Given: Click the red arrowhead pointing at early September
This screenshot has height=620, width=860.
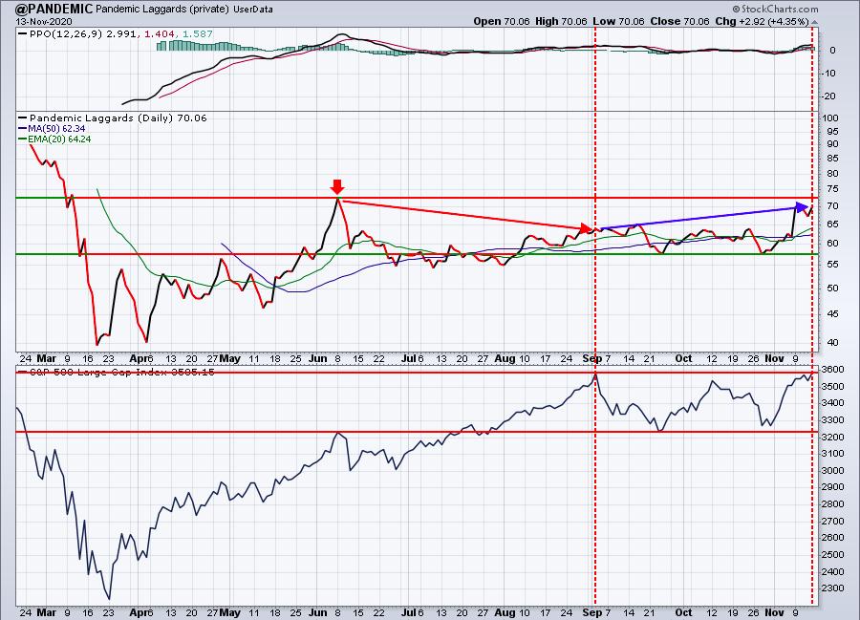Looking at the screenshot, I should tap(586, 228).
